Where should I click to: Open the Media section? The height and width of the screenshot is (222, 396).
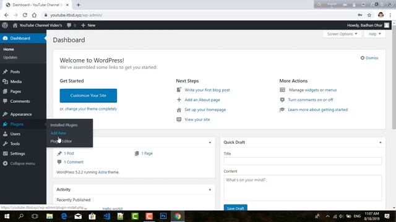[x=15, y=81]
